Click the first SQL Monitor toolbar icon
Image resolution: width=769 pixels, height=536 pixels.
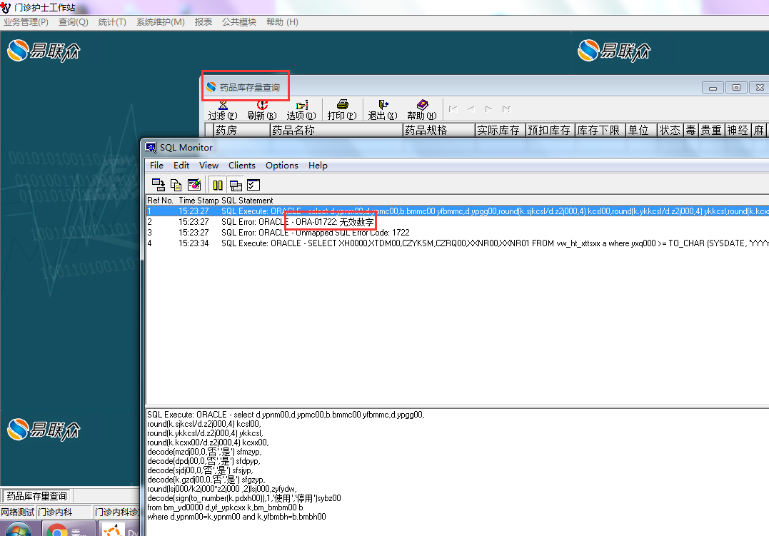click(159, 185)
